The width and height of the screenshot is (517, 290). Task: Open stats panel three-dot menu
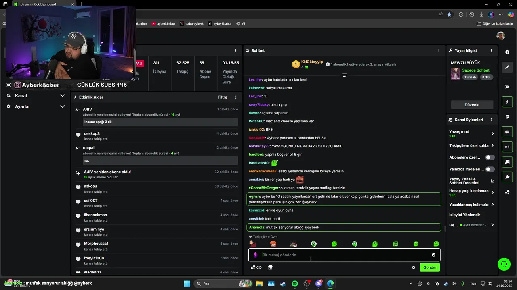pos(236,50)
